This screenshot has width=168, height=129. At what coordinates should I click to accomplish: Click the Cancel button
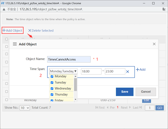tap(146, 92)
